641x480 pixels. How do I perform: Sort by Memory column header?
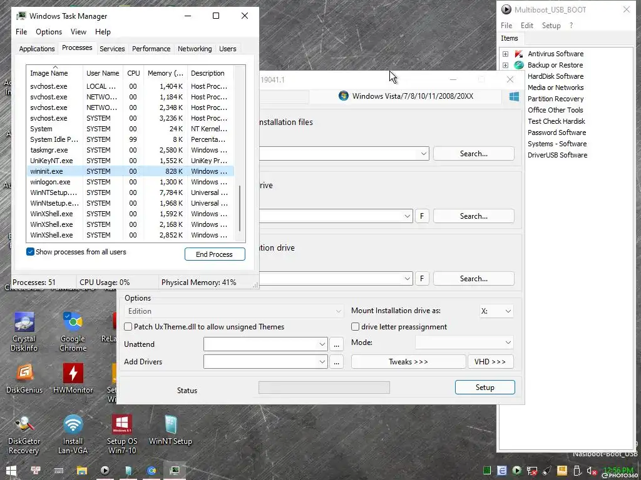coord(165,73)
